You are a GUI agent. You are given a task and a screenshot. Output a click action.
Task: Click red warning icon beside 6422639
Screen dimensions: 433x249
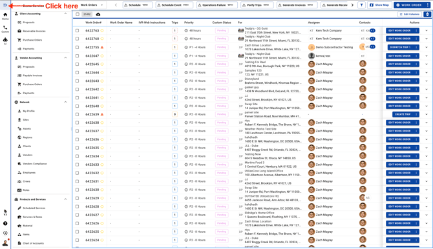(102, 114)
